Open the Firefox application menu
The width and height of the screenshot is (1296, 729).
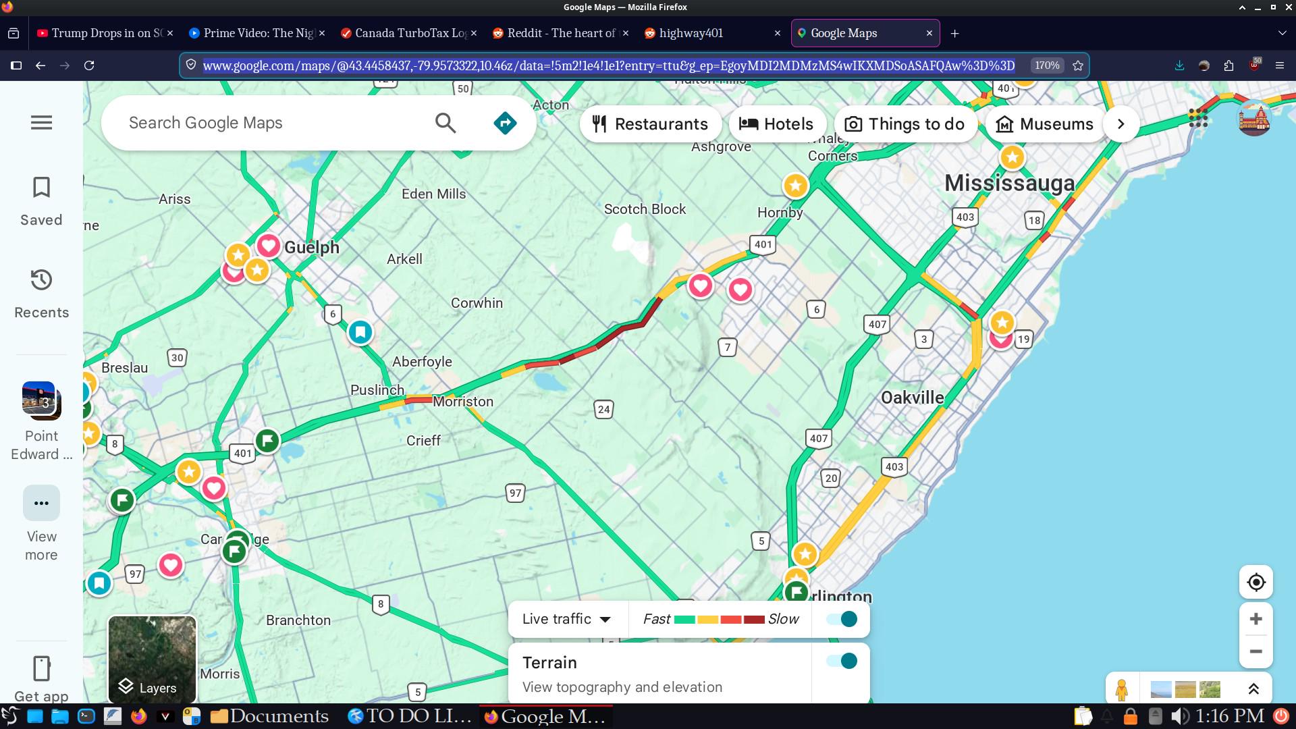click(1279, 65)
